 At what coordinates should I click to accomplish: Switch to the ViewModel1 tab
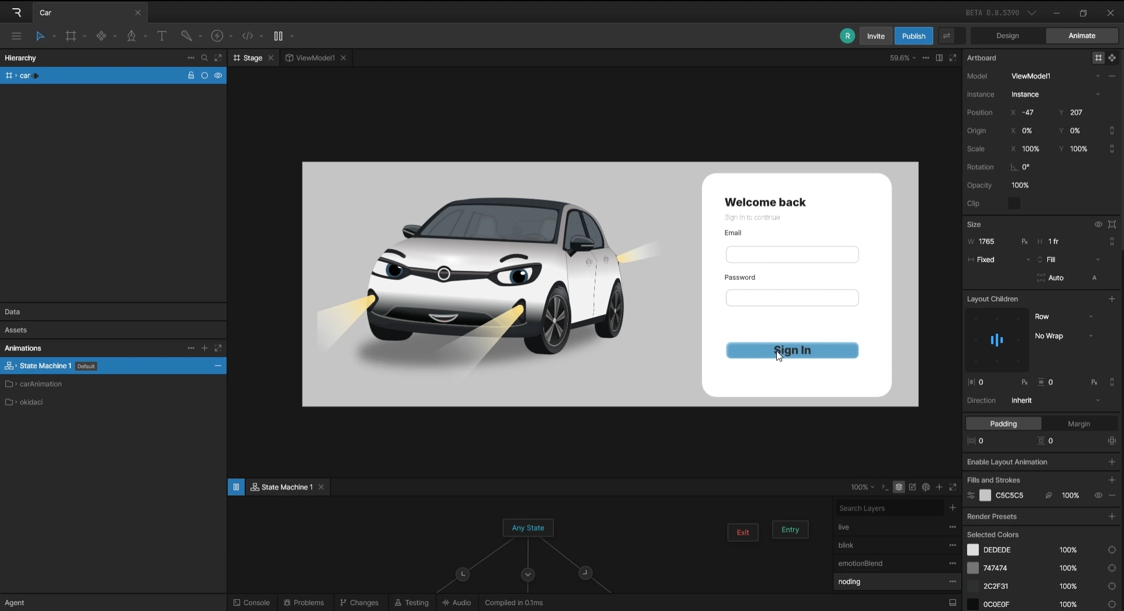point(315,58)
